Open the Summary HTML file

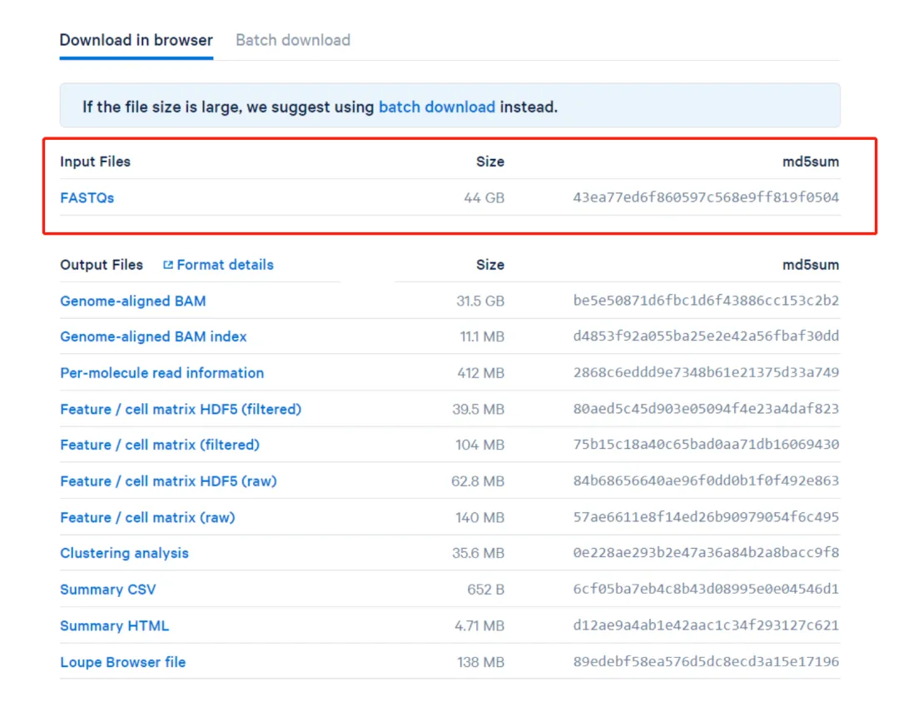114,625
